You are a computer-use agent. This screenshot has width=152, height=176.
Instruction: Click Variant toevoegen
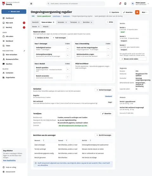point(104,90)
